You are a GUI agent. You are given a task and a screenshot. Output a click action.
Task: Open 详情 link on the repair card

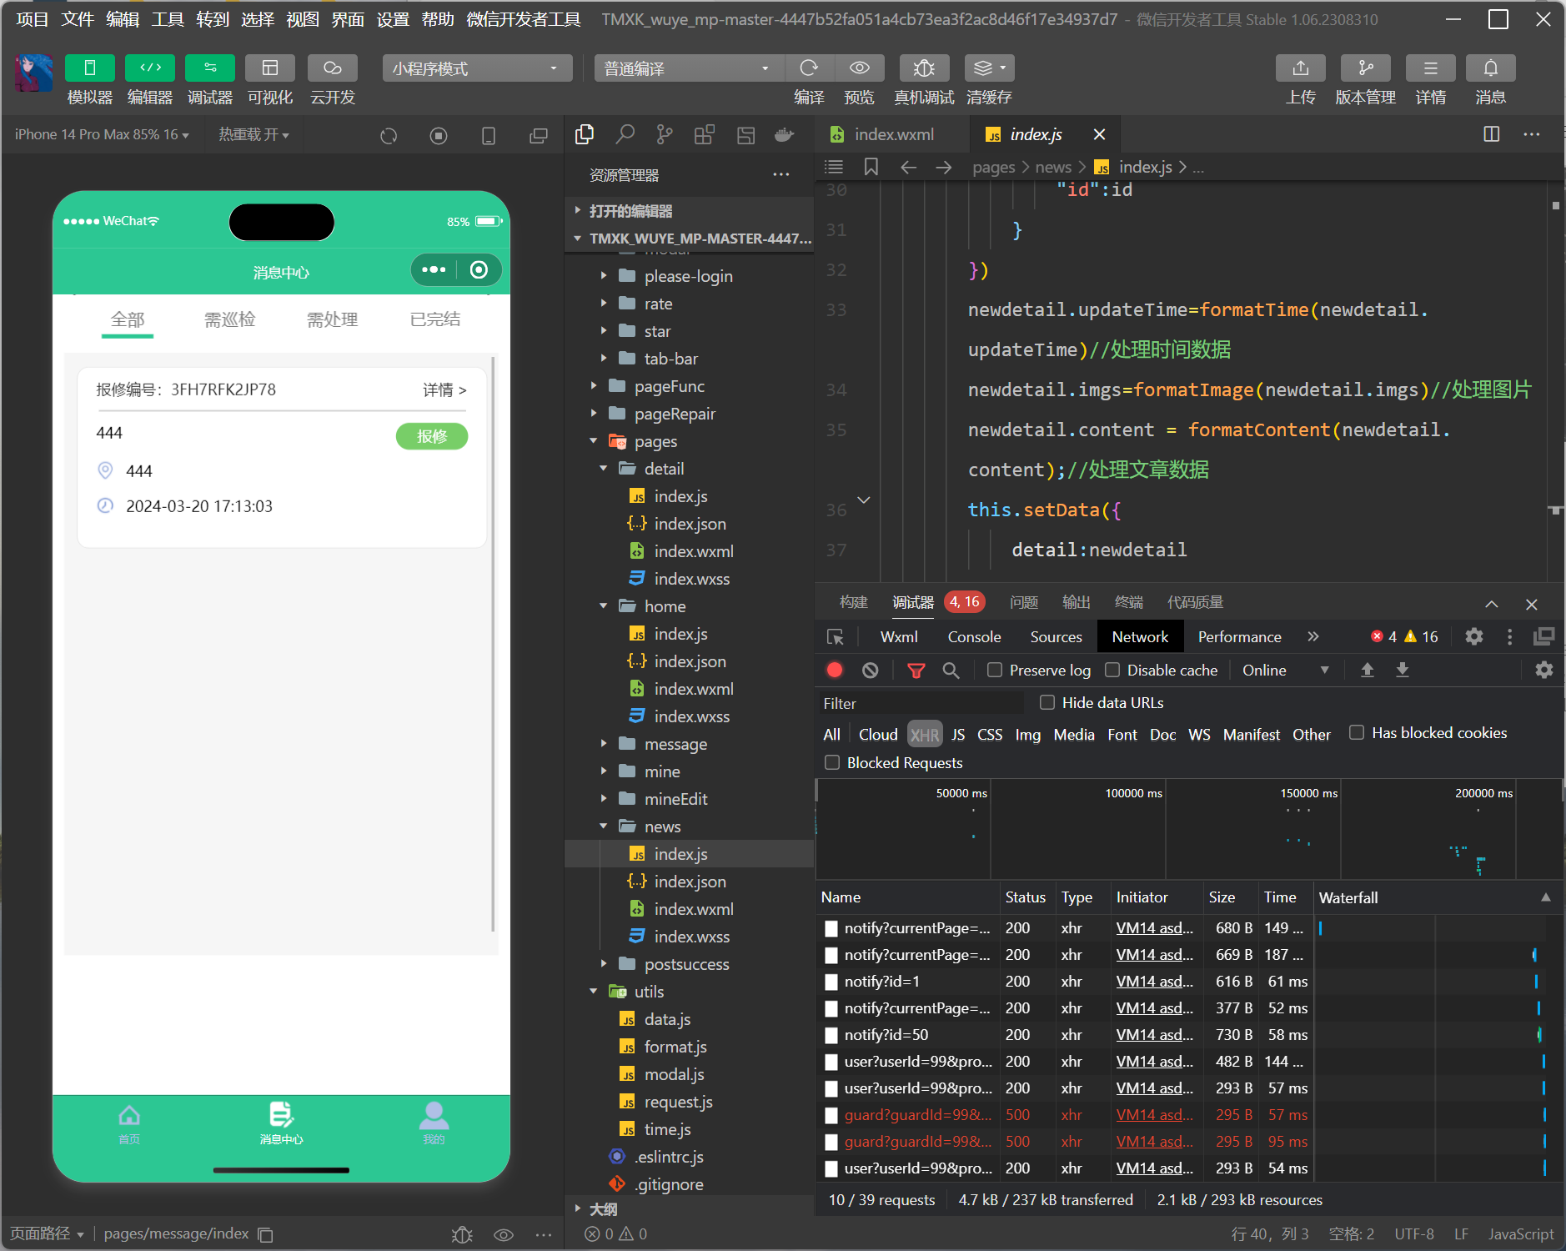[x=444, y=389]
